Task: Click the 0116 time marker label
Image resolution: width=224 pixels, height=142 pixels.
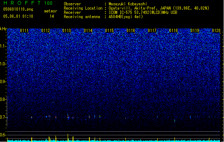Action: tap(131, 31)
